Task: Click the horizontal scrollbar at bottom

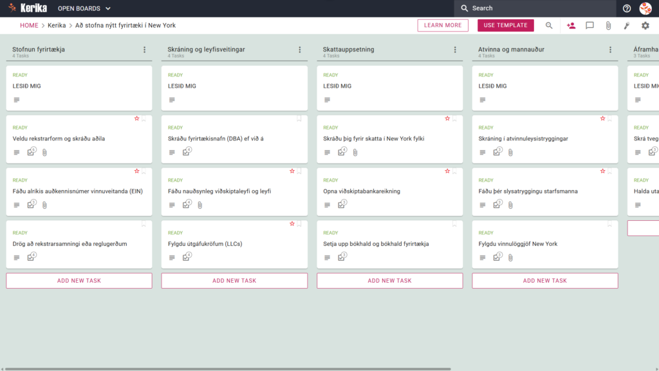Action: 227,369
